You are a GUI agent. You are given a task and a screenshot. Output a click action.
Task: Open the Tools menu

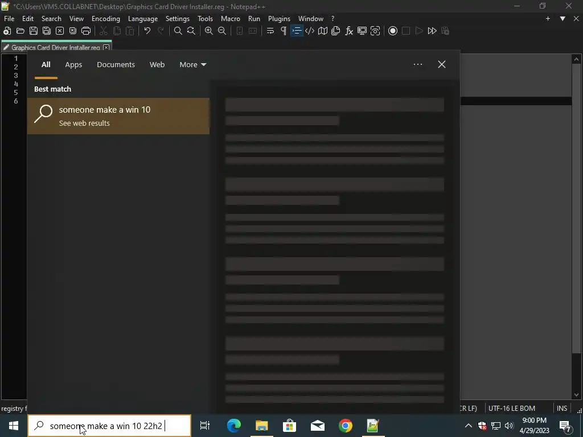click(205, 19)
